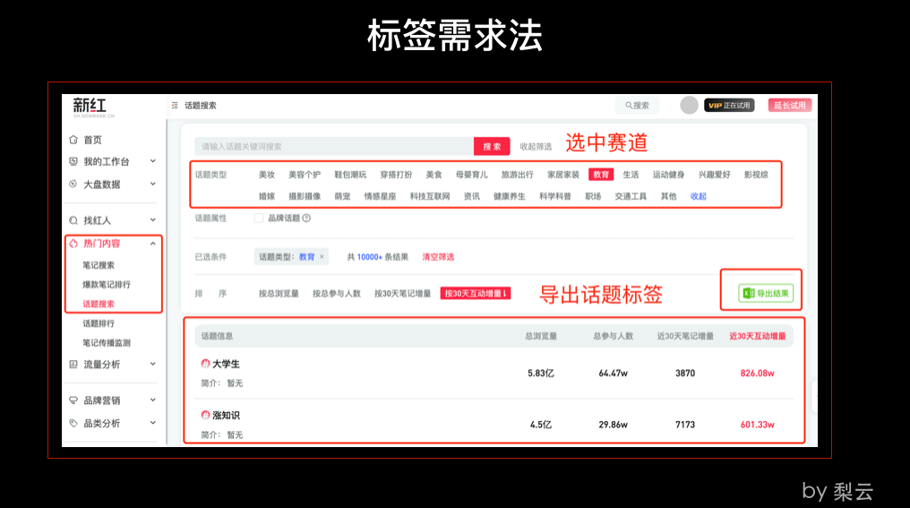Select the 美容个护 topic type
This screenshot has width=910, height=508.
[x=305, y=174]
